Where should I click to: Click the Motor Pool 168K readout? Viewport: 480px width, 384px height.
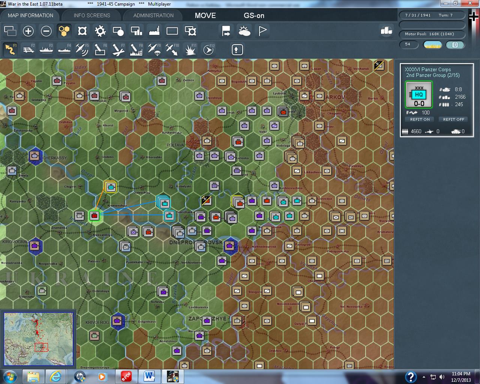431,34
